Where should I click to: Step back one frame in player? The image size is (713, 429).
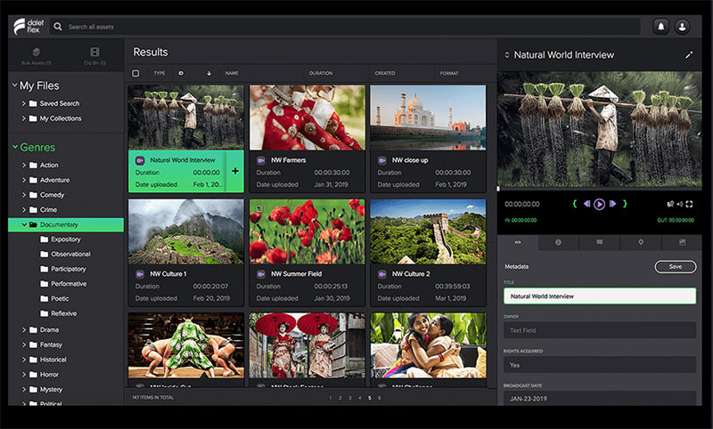click(x=587, y=204)
